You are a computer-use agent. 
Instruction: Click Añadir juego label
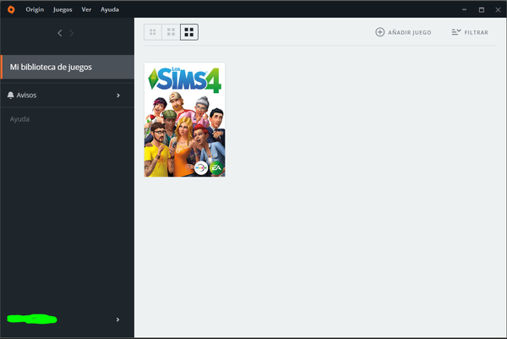(410, 32)
